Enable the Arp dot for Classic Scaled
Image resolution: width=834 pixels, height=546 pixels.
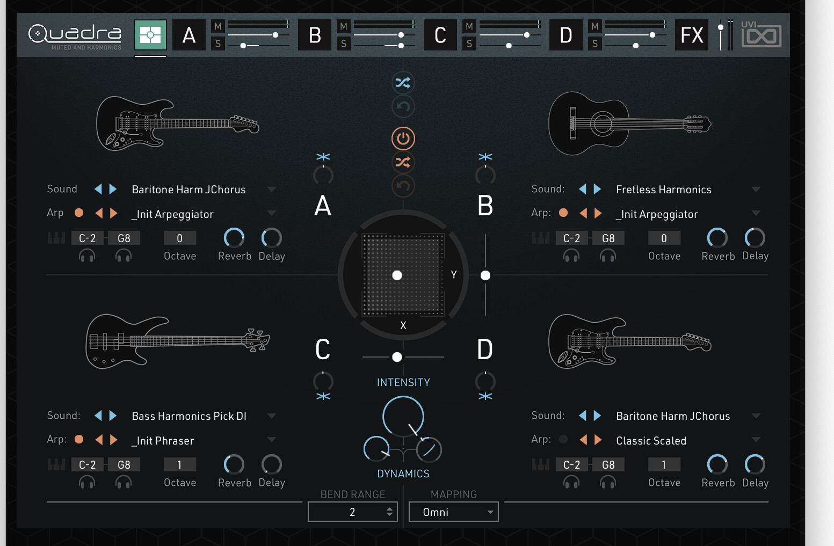click(563, 439)
